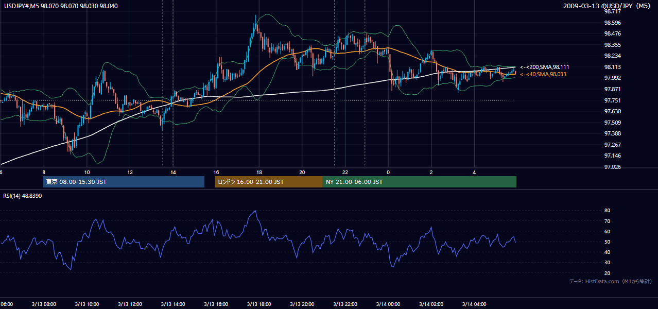Screen dimensions: 658x309
Task: Click price axis value 97.509
Action: (612, 123)
